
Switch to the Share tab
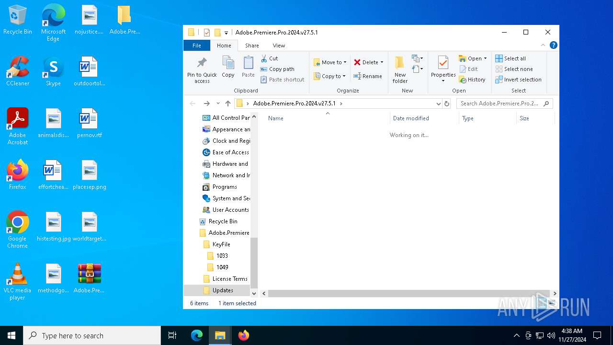pos(252,46)
